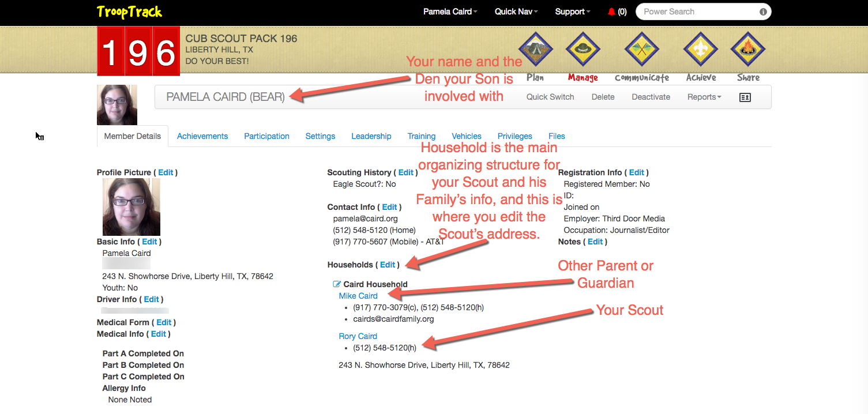
Task: Click the TroopTrack logo
Action: coord(129,12)
